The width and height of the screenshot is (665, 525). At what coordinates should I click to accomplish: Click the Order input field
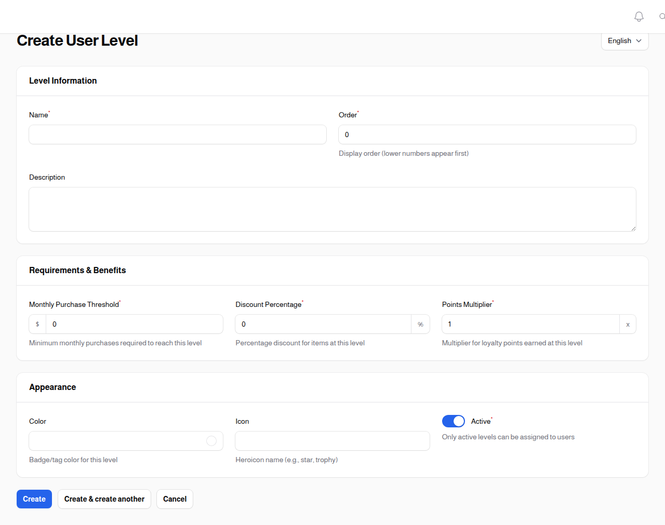click(x=487, y=134)
